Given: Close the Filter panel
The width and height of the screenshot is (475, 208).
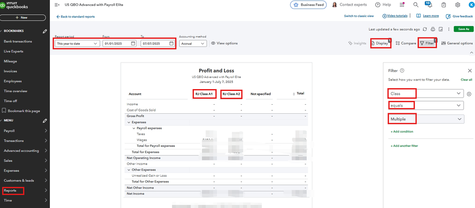Looking at the screenshot, I should click(470, 71).
